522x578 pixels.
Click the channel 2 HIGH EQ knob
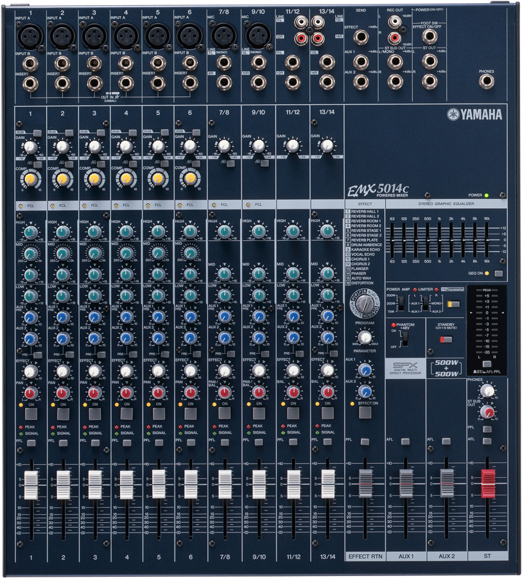tap(62, 232)
